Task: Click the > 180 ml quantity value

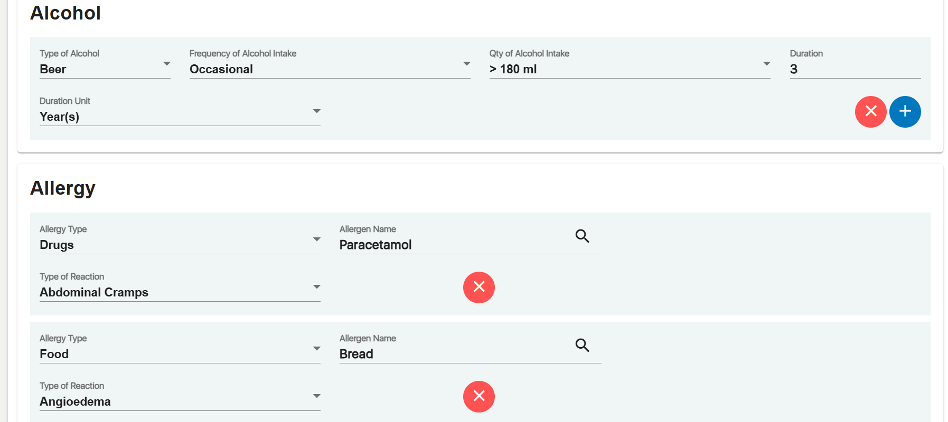Action: [x=513, y=69]
